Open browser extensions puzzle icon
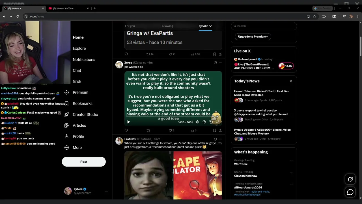The image size is (362, 204). pyautogui.click(x=324, y=16)
